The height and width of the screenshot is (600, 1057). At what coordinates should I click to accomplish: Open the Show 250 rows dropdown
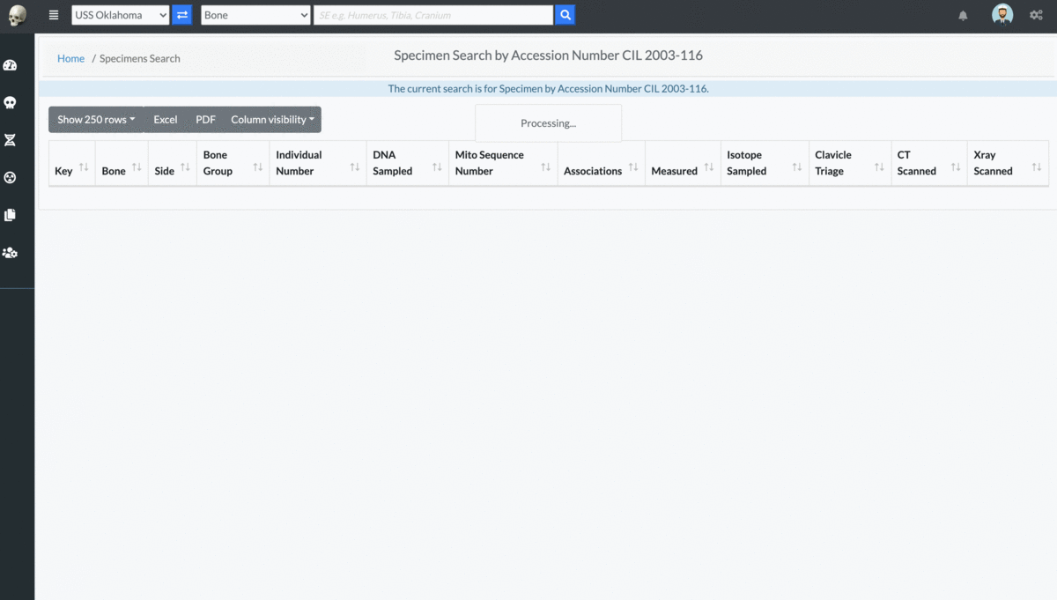tap(96, 120)
